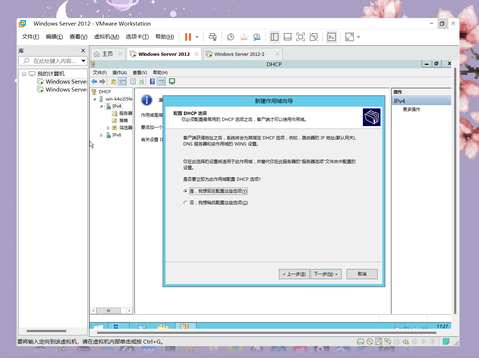Screen dimensions: 479x358
Task: Switch to Unity mode icon
Action: [314, 37]
